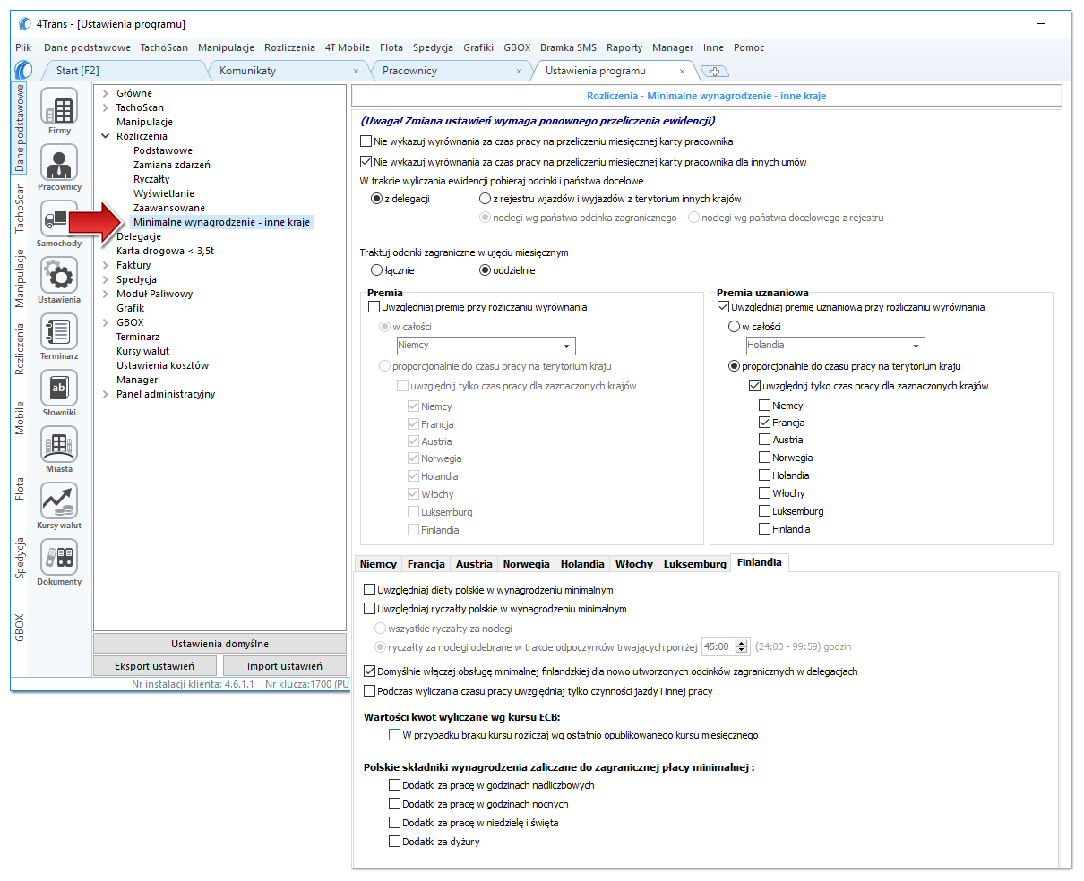Choose the 'łącznie' monthly option

point(377,270)
